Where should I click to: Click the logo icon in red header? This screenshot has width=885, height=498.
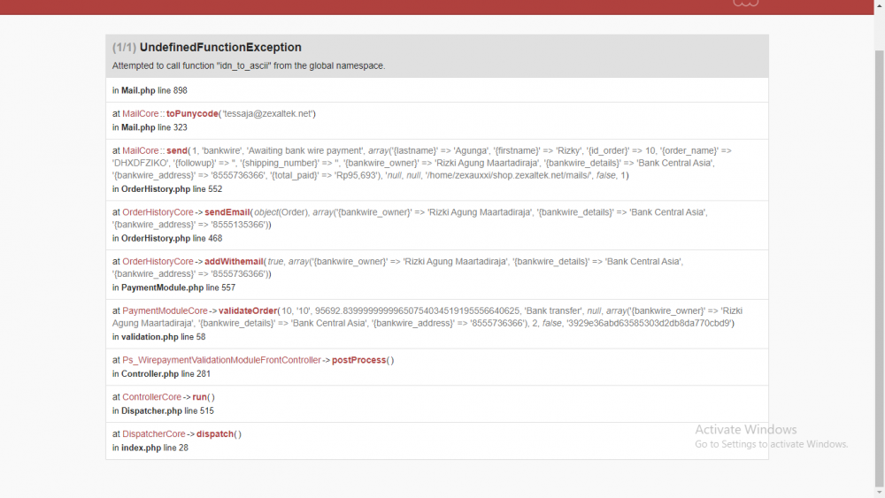[745, 4]
